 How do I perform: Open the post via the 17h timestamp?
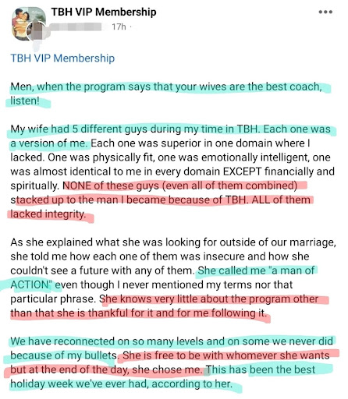(119, 26)
